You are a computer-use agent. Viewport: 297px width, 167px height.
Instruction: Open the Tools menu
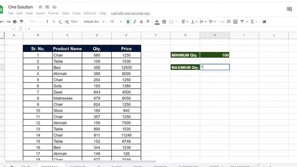pos(76,13)
